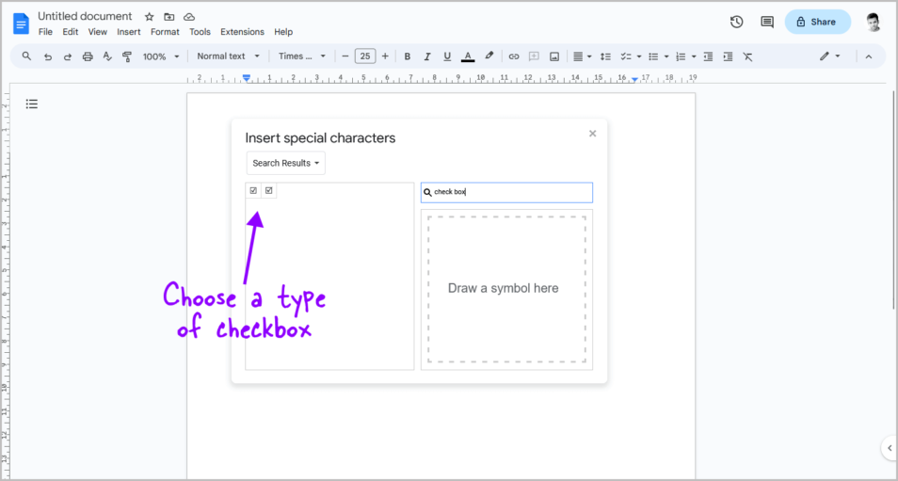898x481 pixels.
Task: Insert a link
Action: (x=514, y=56)
